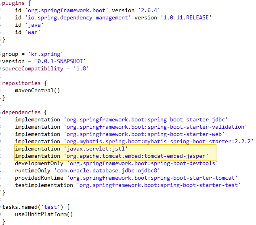Click the spring-boot-starter-test dependency string
The width and height of the screenshot is (256, 225).
pos(159,185)
